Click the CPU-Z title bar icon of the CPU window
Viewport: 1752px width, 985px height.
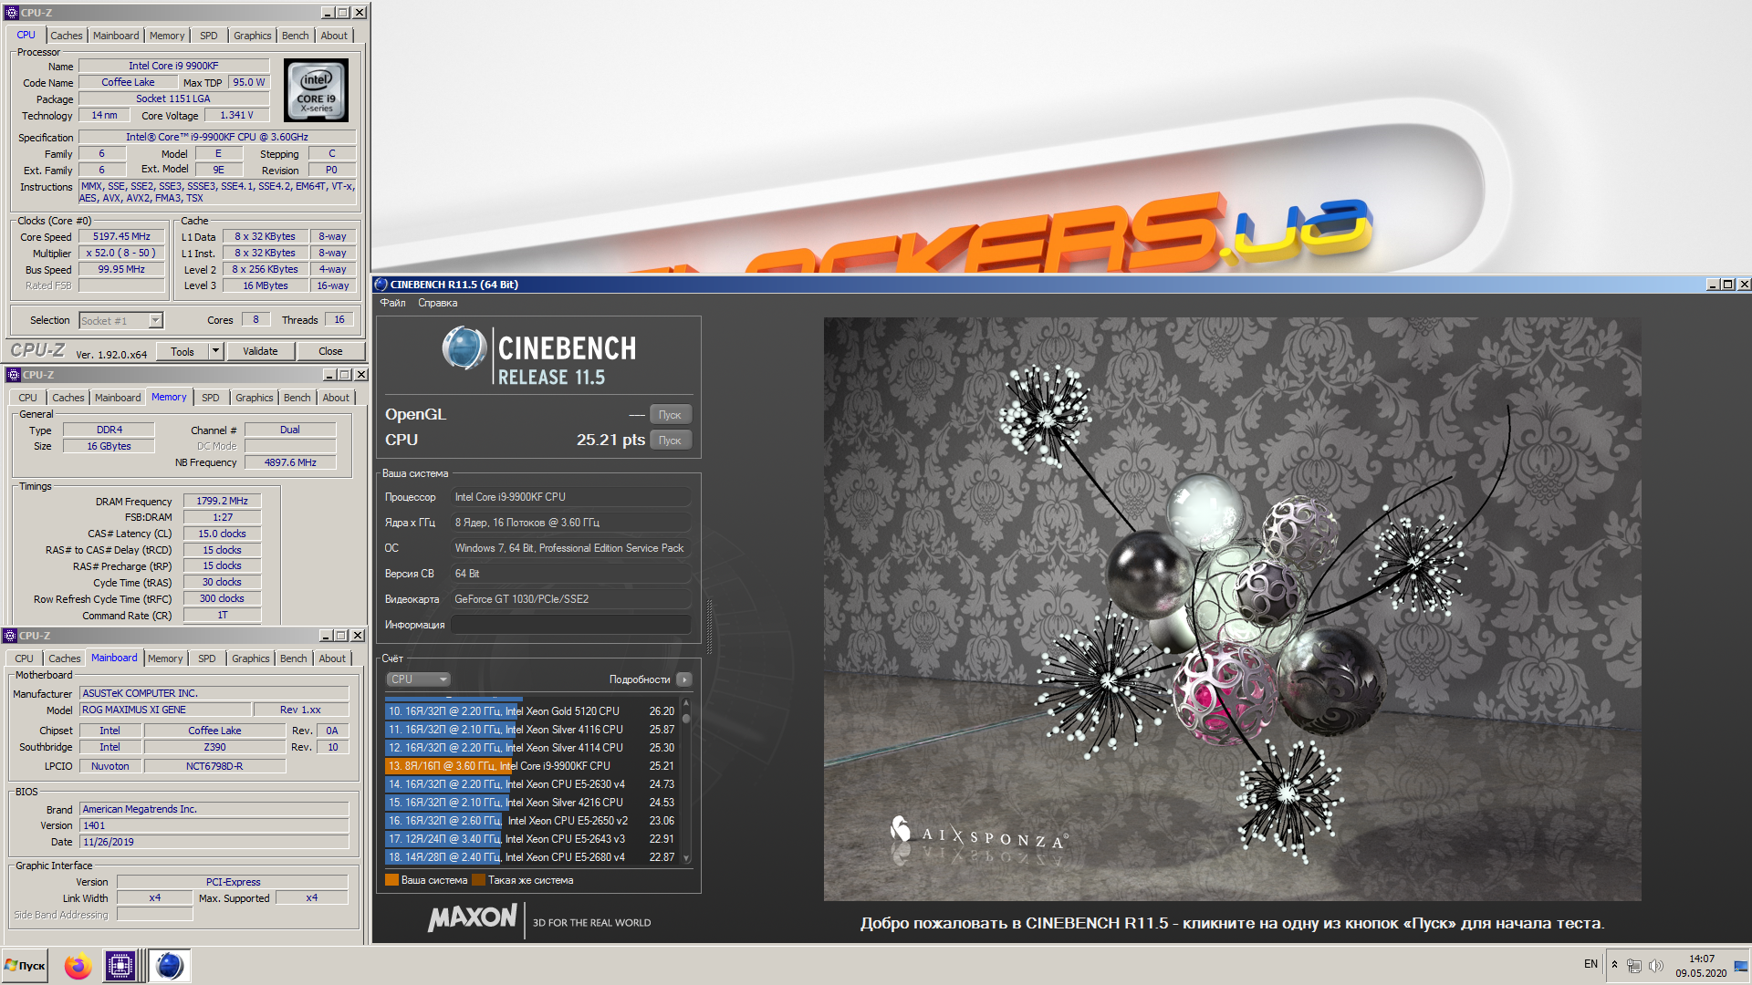click(x=12, y=13)
